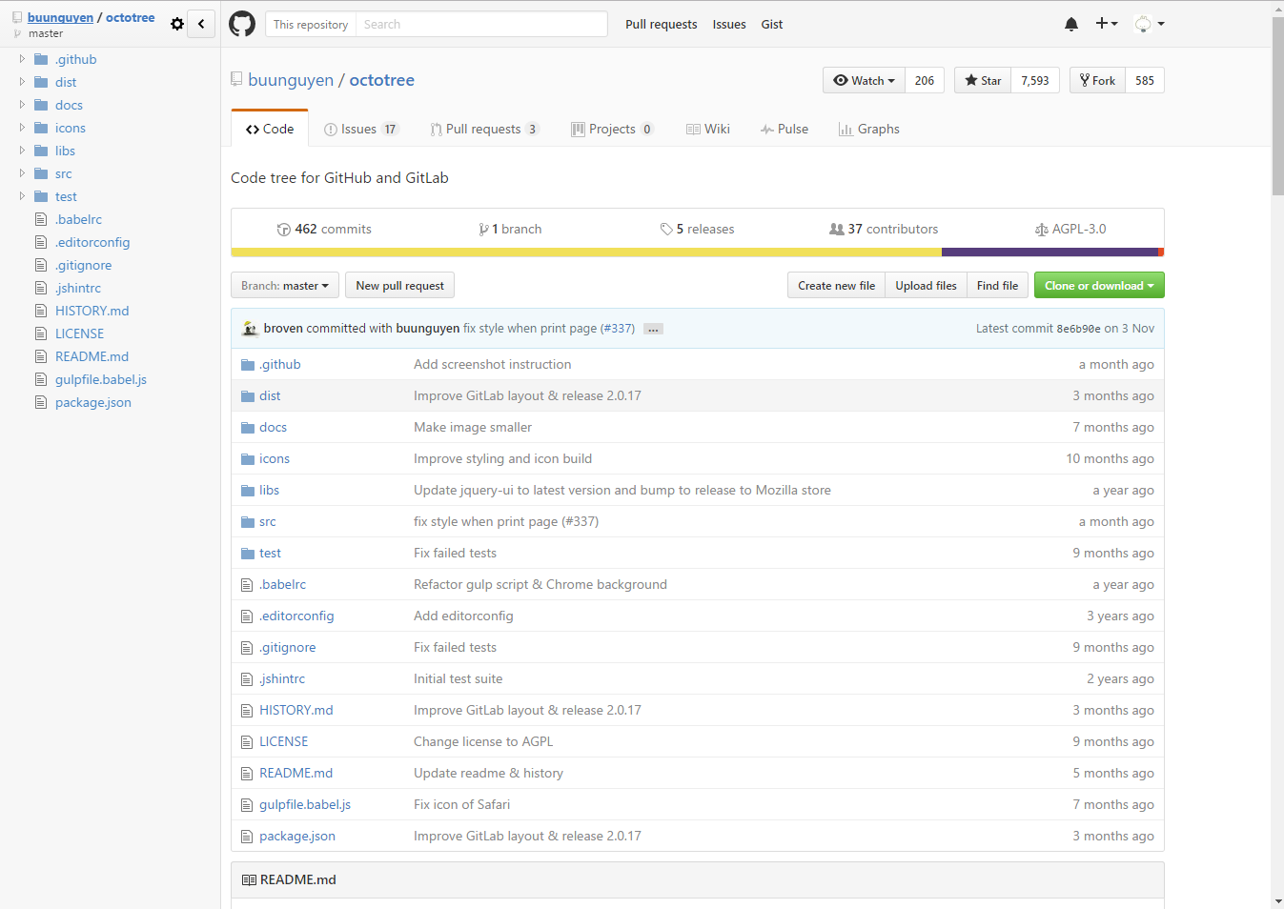Open the user avatar menu

[1149, 24]
